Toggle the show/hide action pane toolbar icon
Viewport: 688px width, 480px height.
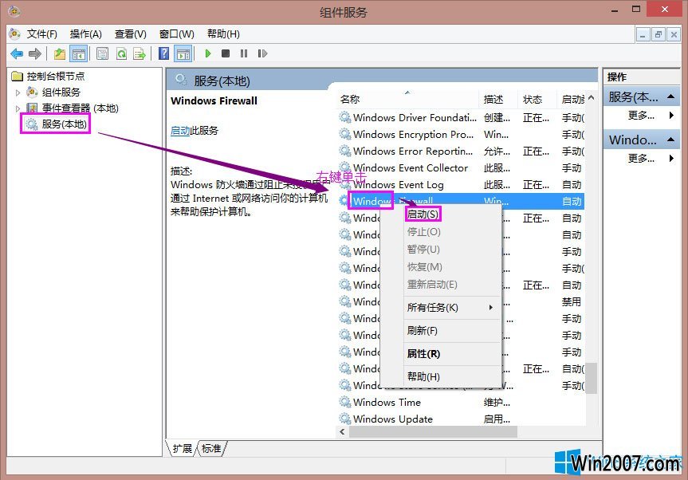coord(183,54)
